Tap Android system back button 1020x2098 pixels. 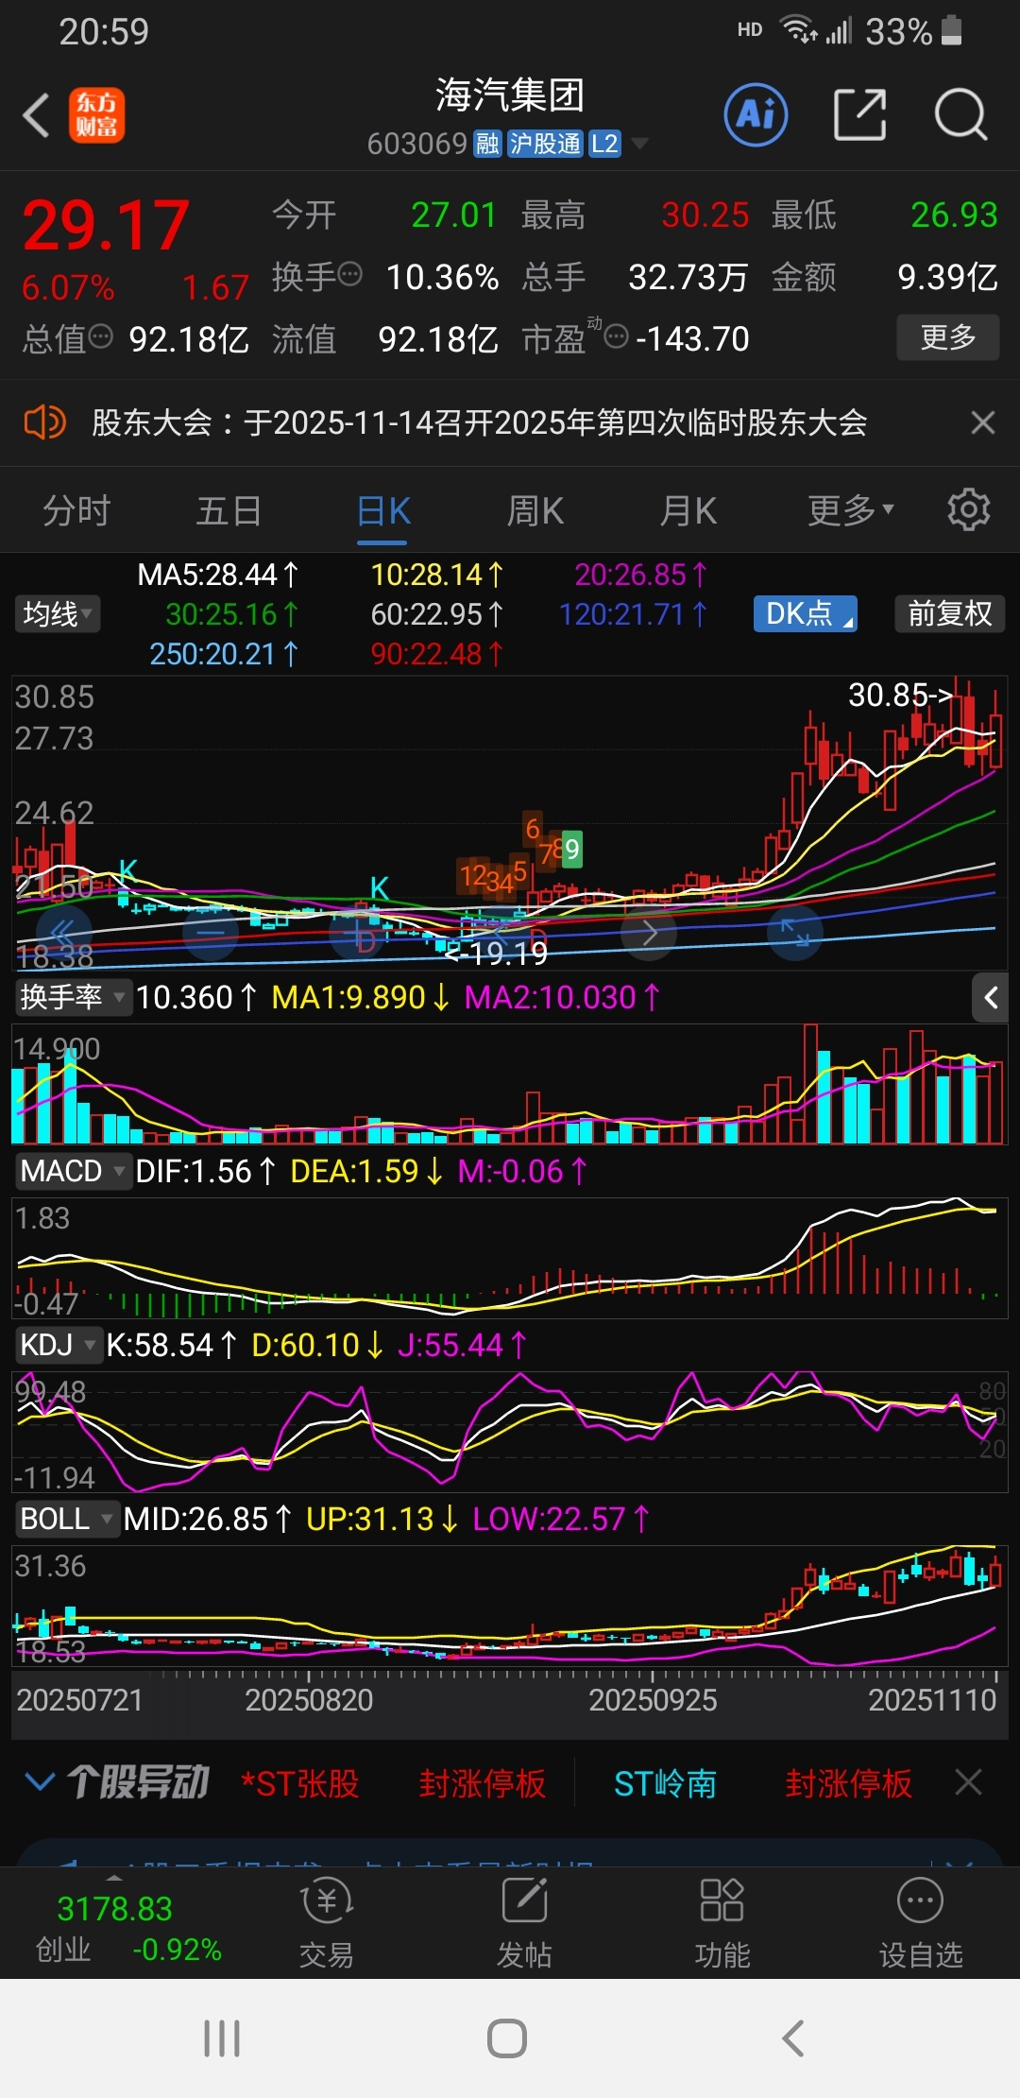click(x=793, y=2038)
